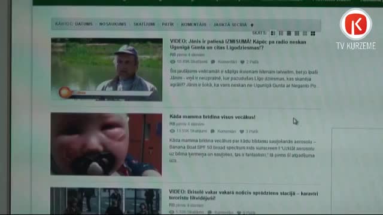Click the description starting Šis jautājums visbiežāk
383x215 pixels.
click(244, 79)
